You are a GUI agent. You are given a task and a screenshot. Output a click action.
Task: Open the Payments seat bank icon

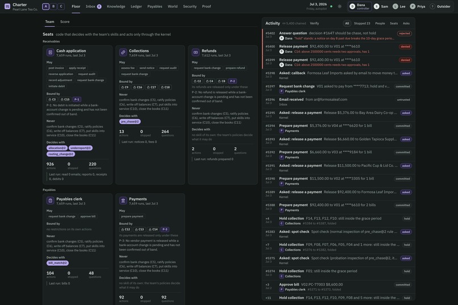[x=123, y=201]
